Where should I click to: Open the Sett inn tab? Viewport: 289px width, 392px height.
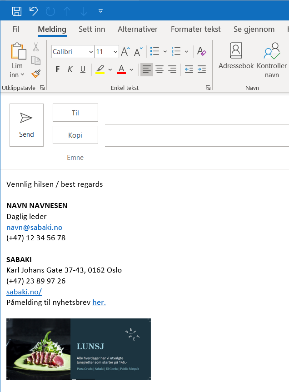92,29
